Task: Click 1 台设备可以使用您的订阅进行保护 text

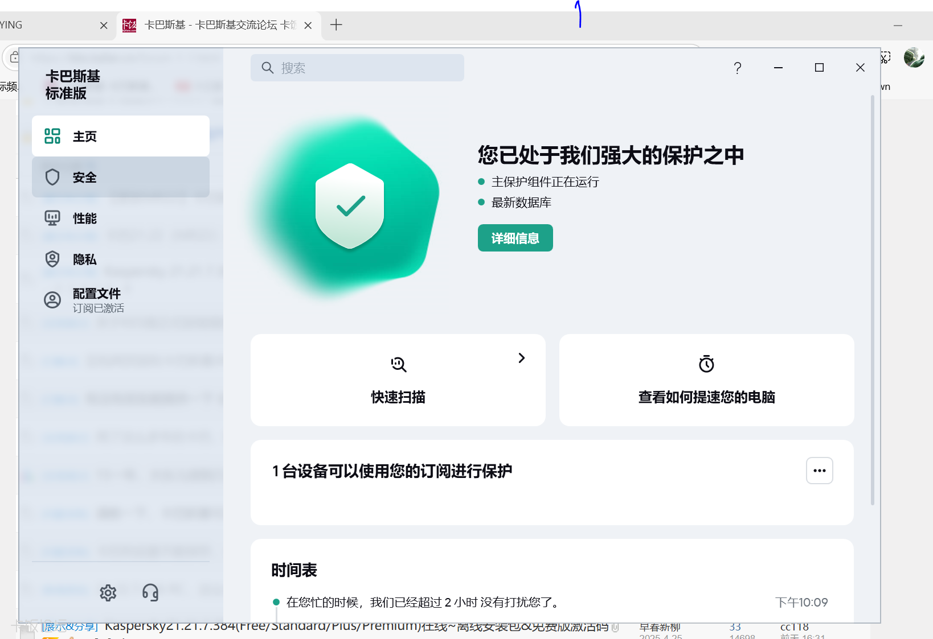Action: [392, 471]
